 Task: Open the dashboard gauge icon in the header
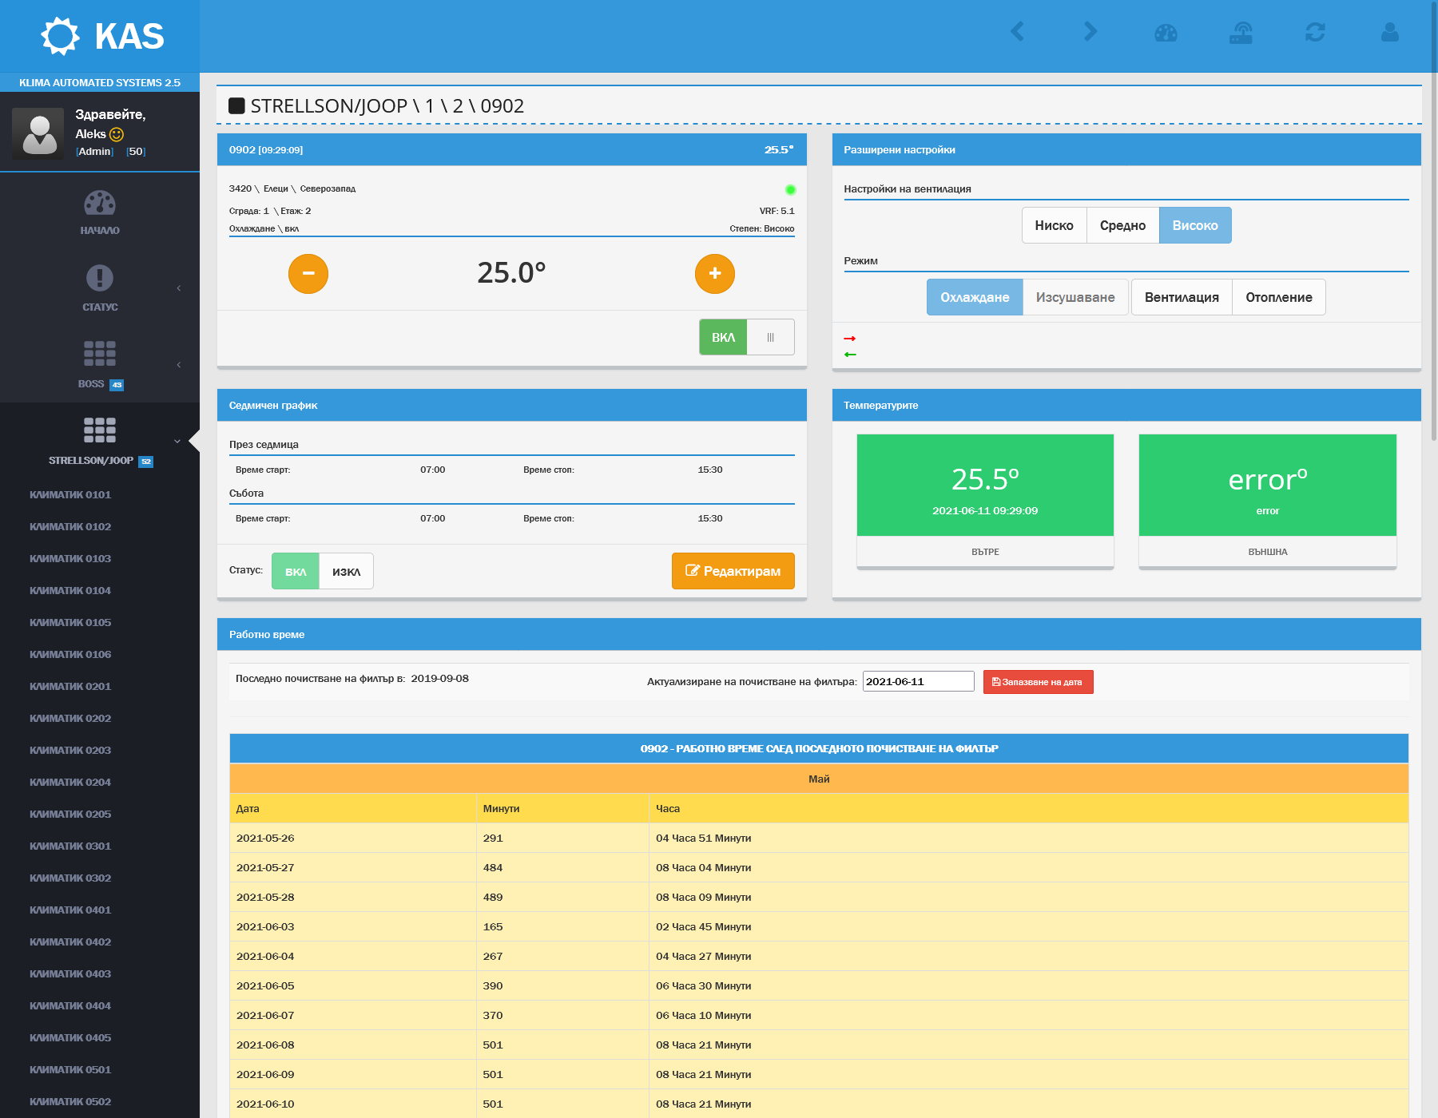(x=1166, y=33)
